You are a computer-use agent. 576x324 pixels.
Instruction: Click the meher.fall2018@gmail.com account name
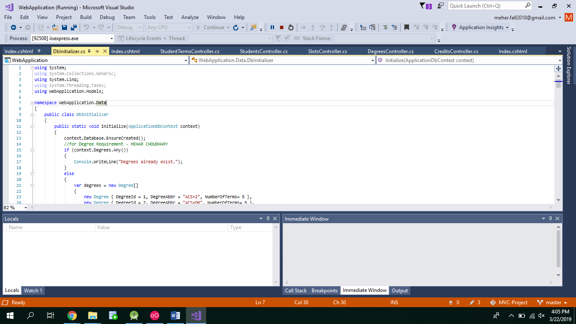point(525,17)
